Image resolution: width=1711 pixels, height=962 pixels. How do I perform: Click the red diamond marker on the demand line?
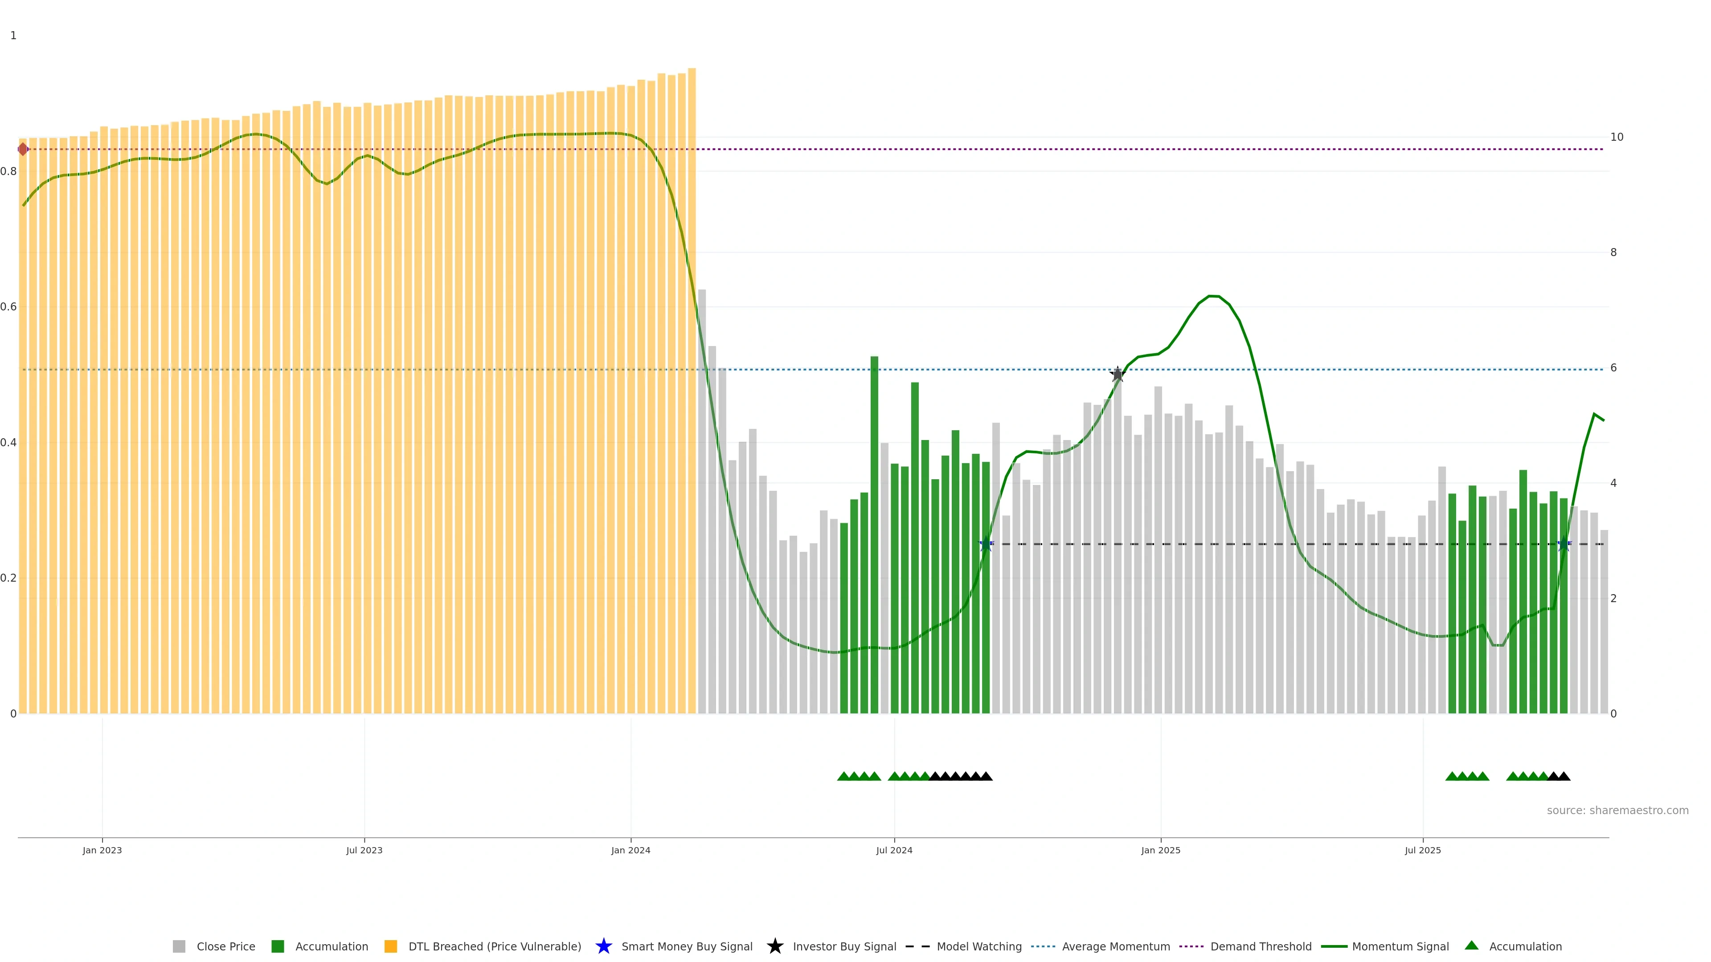point(23,149)
